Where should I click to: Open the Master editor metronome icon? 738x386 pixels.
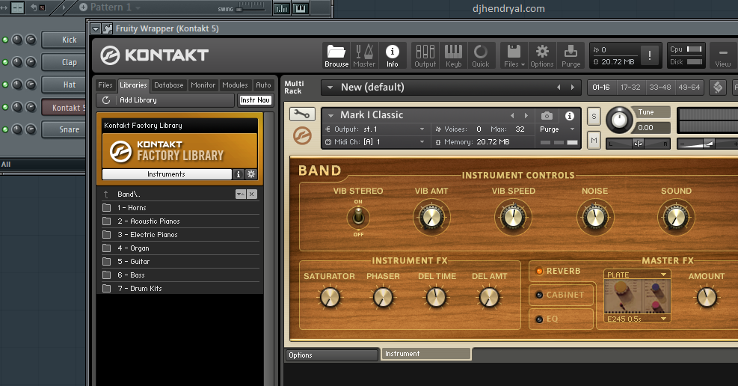pos(364,55)
